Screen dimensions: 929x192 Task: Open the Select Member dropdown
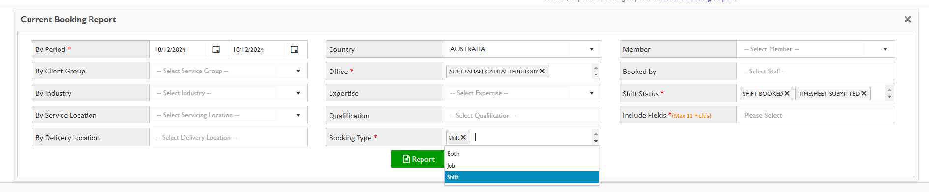point(815,49)
